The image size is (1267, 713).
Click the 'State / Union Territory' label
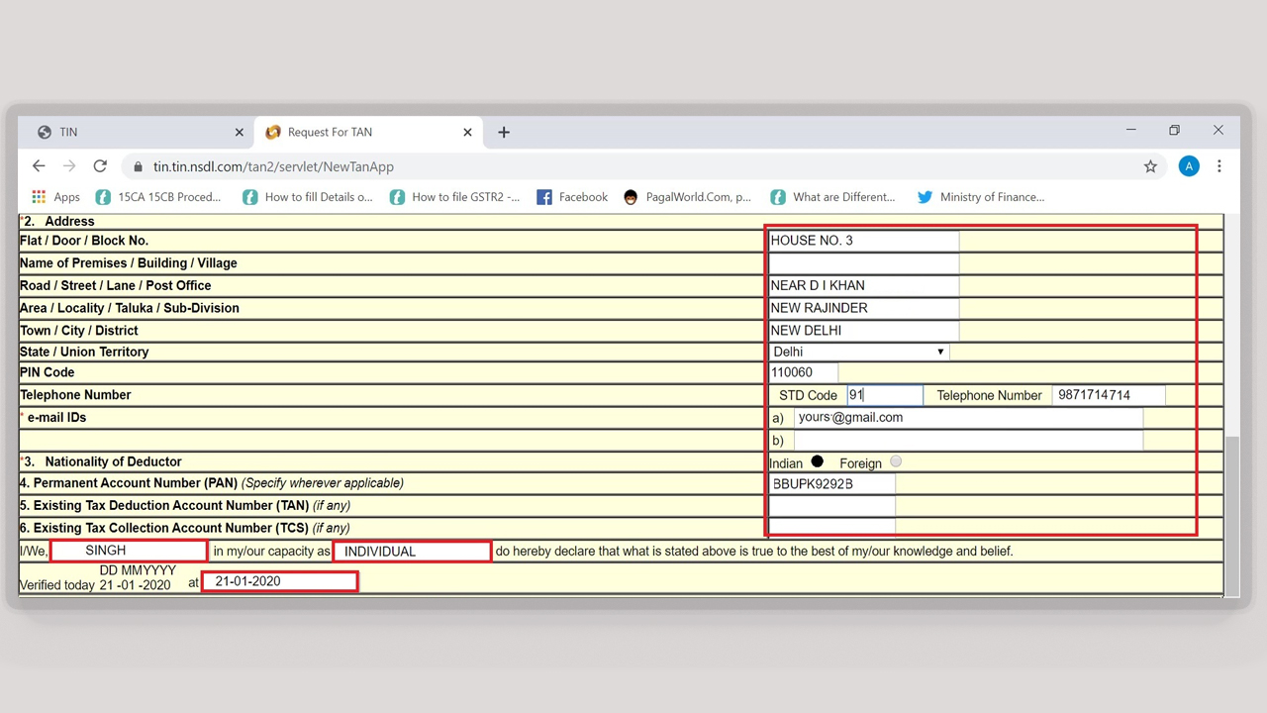[84, 352]
